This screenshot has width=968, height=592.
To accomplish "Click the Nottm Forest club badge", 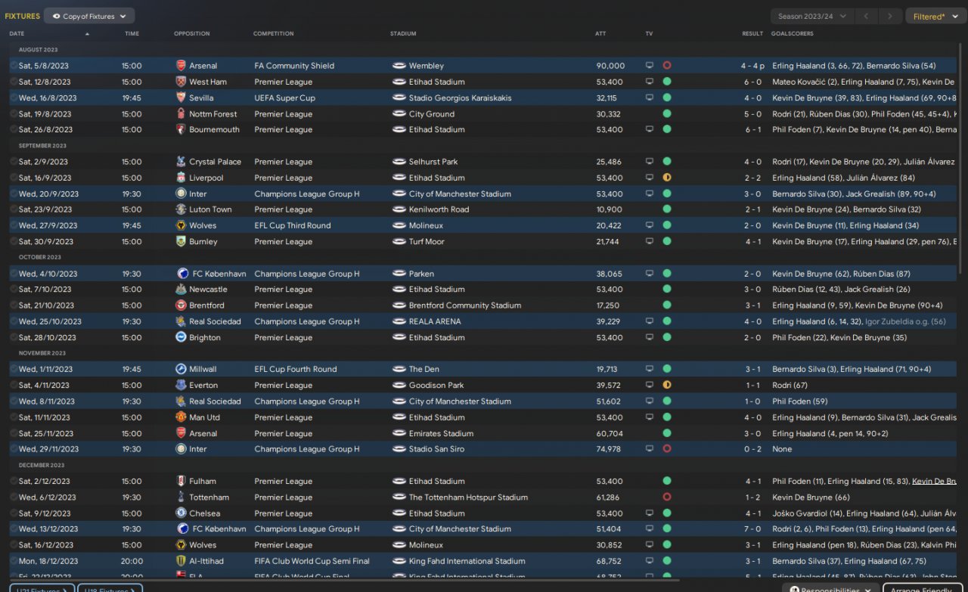I will tap(181, 113).
